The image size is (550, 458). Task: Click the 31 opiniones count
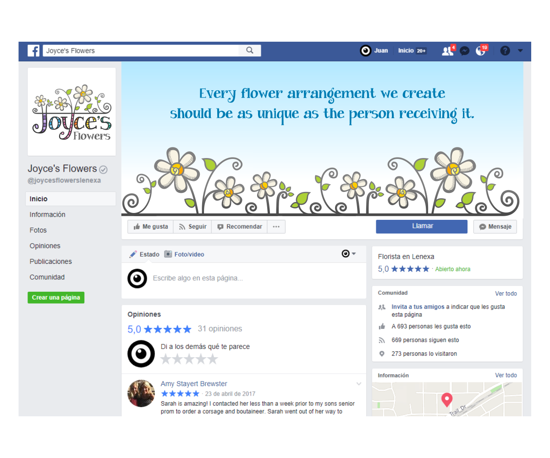pyautogui.click(x=220, y=329)
